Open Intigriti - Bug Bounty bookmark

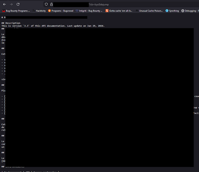tap(89, 11)
